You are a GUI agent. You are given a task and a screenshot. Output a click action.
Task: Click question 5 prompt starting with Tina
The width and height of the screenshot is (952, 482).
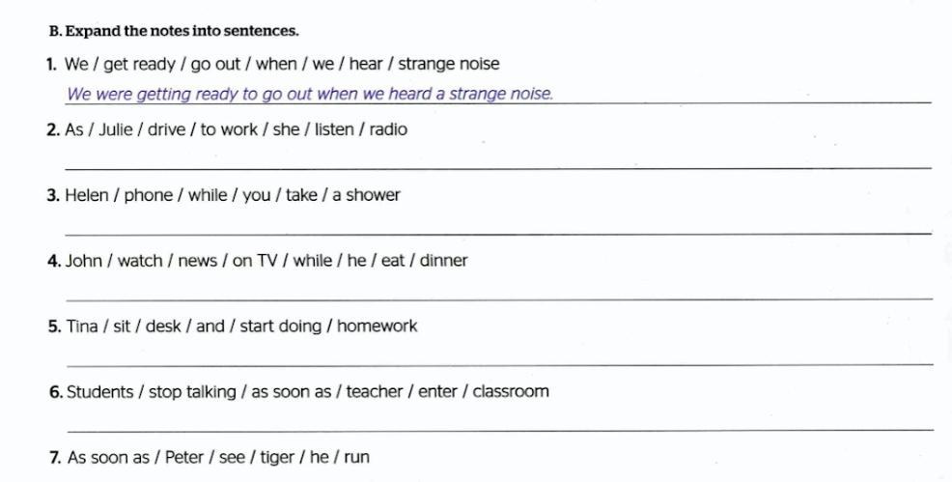click(241, 326)
